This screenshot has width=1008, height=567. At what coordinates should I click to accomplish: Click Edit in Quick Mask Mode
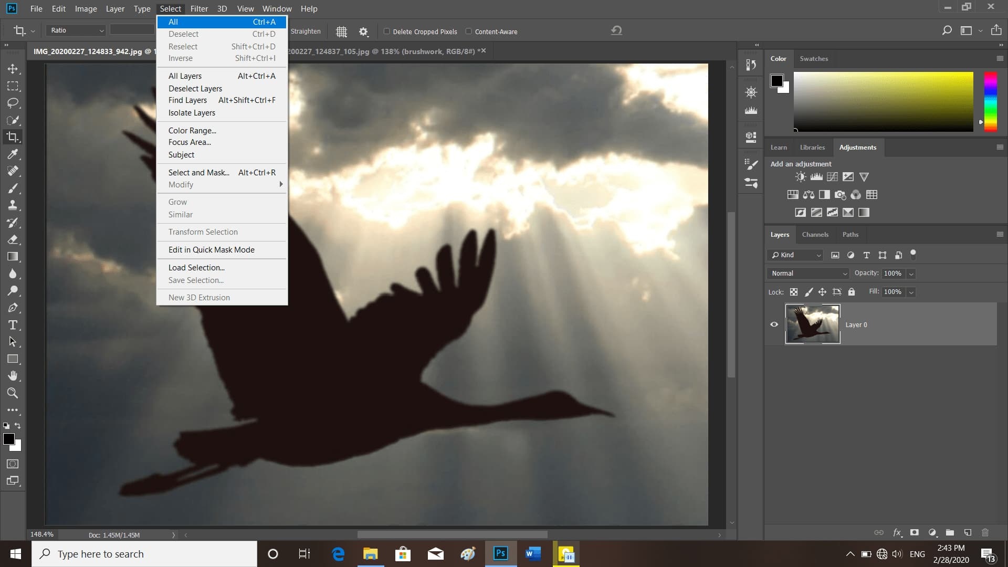[212, 250]
